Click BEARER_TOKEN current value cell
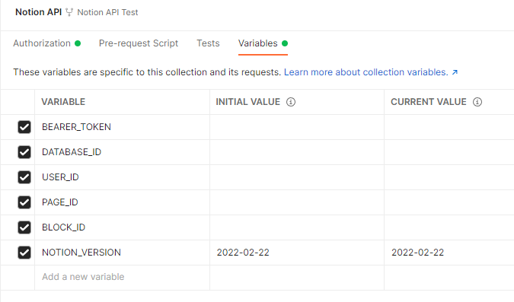The width and height of the screenshot is (514, 302). 449,127
